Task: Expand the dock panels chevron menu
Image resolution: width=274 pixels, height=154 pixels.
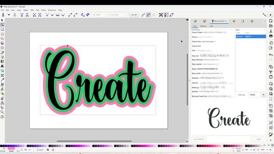Action: [265, 21]
